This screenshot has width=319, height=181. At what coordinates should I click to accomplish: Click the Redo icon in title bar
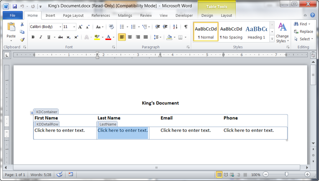pyautogui.click(x=33, y=6)
